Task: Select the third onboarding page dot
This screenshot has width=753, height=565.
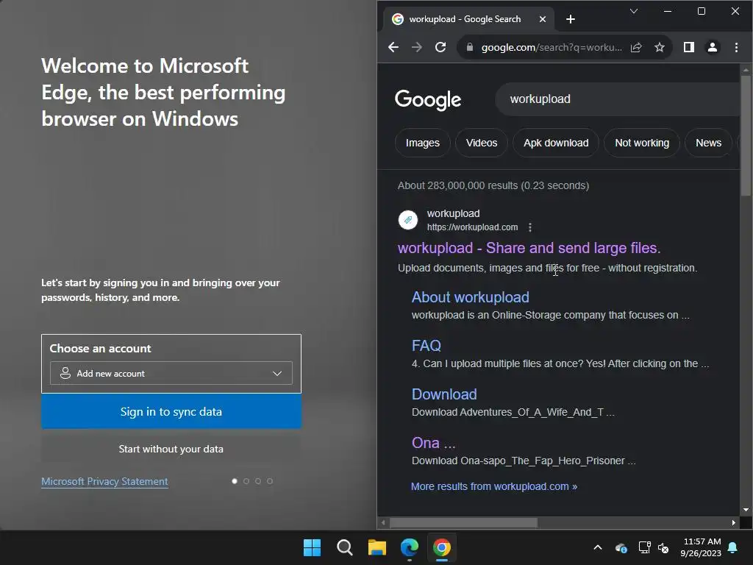Action: click(x=258, y=481)
